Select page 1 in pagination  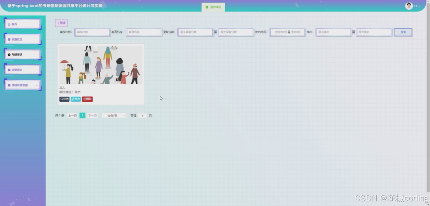(x=82, y=116)
